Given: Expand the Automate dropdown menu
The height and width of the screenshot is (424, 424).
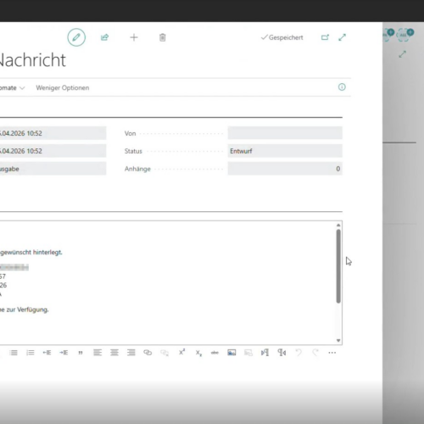Looking at the screenshot, I should 12,88.
